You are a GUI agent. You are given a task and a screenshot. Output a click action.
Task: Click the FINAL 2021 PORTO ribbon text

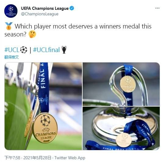121,149
